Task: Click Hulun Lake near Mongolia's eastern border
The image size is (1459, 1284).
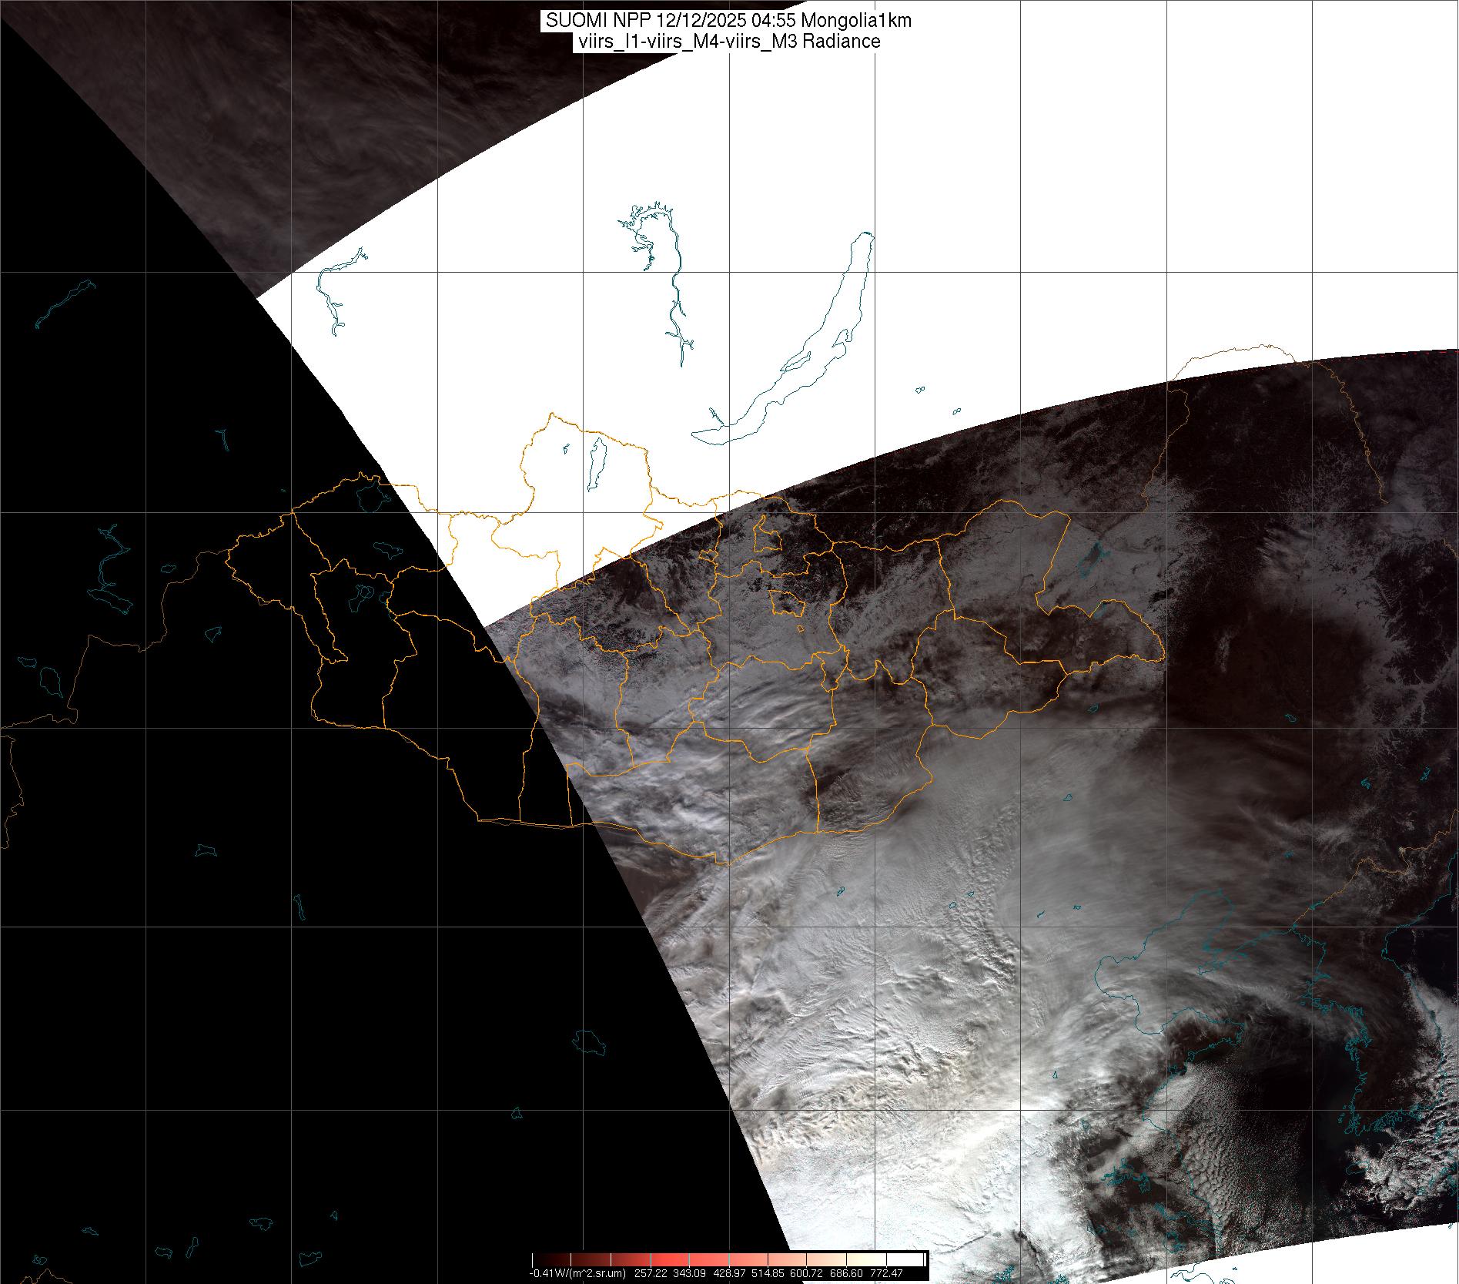Action: 1092,556
